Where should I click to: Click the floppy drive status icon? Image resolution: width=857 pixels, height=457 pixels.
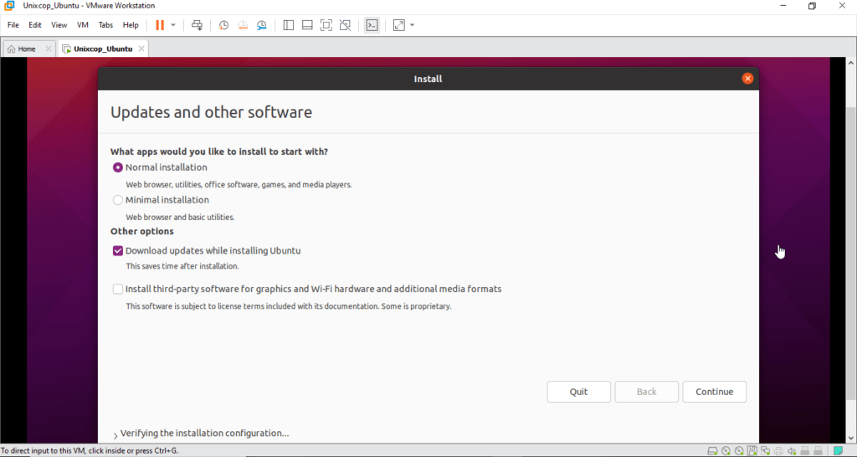(752, 451)
